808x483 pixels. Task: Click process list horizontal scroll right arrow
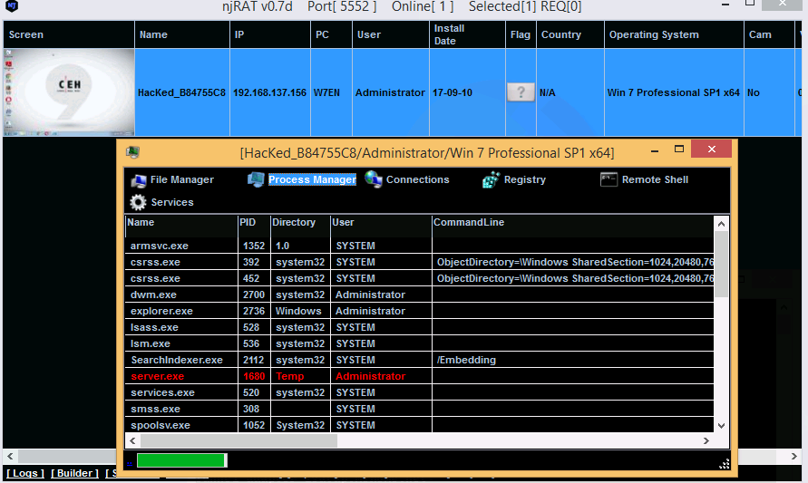tap(706, 440)
